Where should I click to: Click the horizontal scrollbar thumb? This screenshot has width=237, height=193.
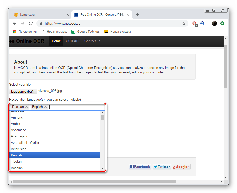pos(95,182)
